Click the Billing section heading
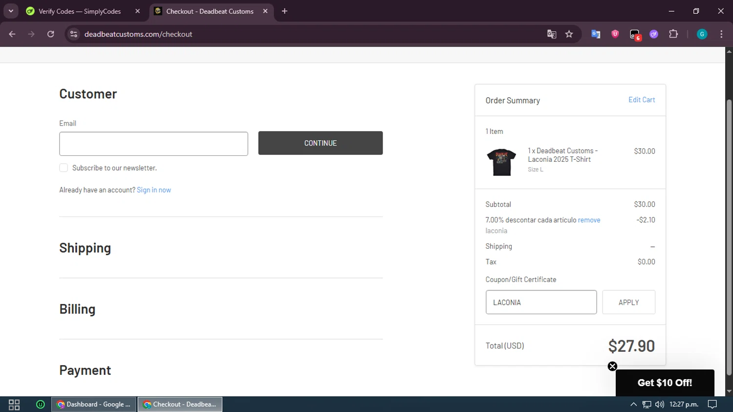The image size is (733, 412). (77, 309)
